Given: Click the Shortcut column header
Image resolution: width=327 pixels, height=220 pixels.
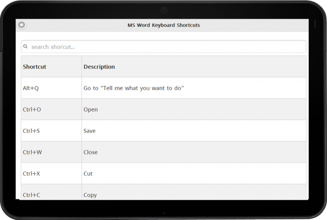Looking at the screenshot, I should click(35, 67).
